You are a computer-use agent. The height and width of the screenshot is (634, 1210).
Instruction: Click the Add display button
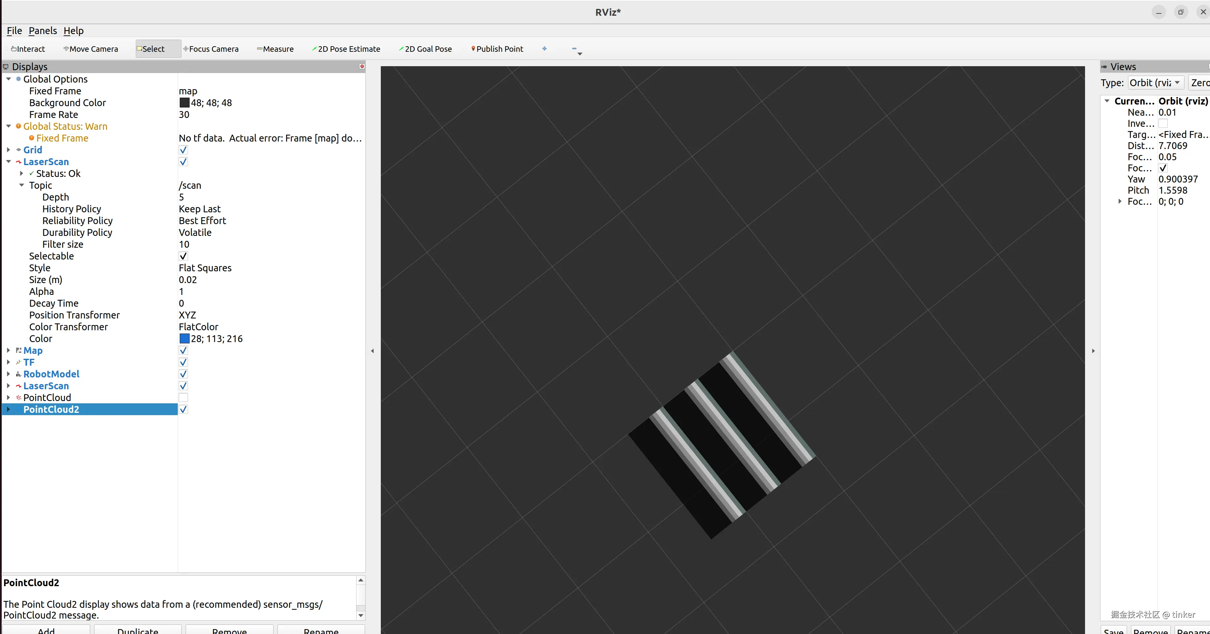click(x=46, y=630)
